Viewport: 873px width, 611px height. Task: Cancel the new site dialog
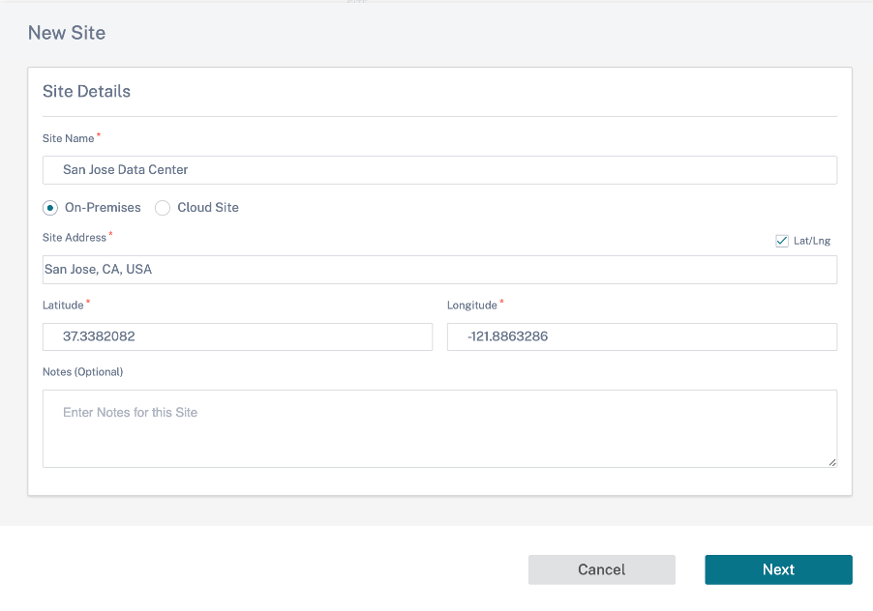click(602, 569)
